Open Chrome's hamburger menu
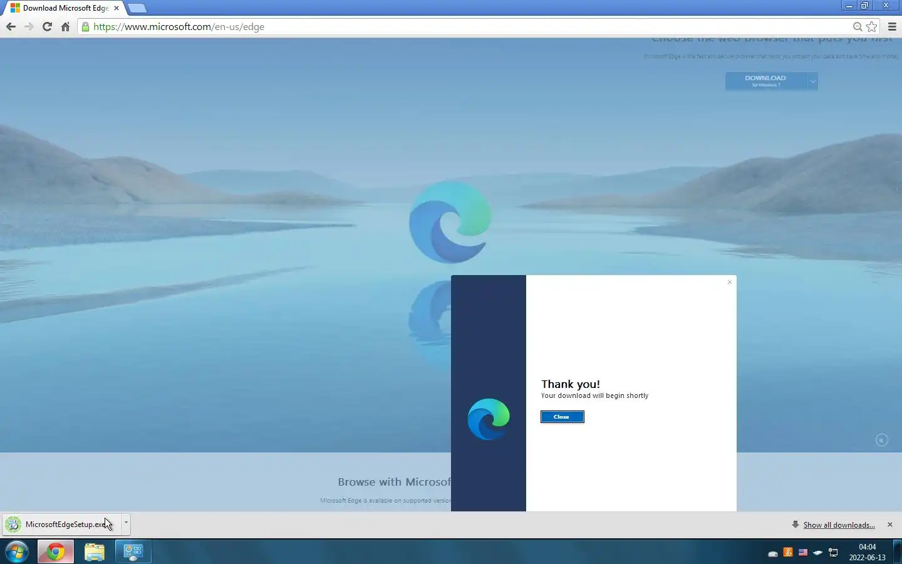 click(892, 26)
